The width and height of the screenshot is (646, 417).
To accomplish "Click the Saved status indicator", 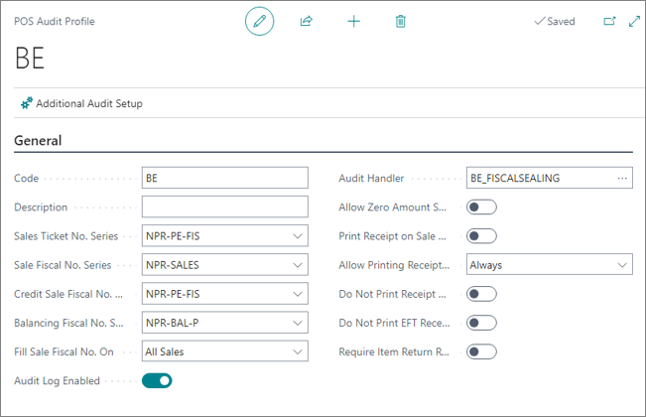I will 555,21.
